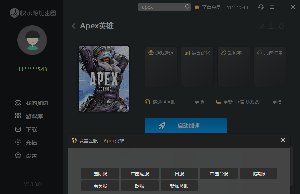This screenshot has width=300, height=194.
Task: Click the home icon near title
Action: tap(281, 26)
